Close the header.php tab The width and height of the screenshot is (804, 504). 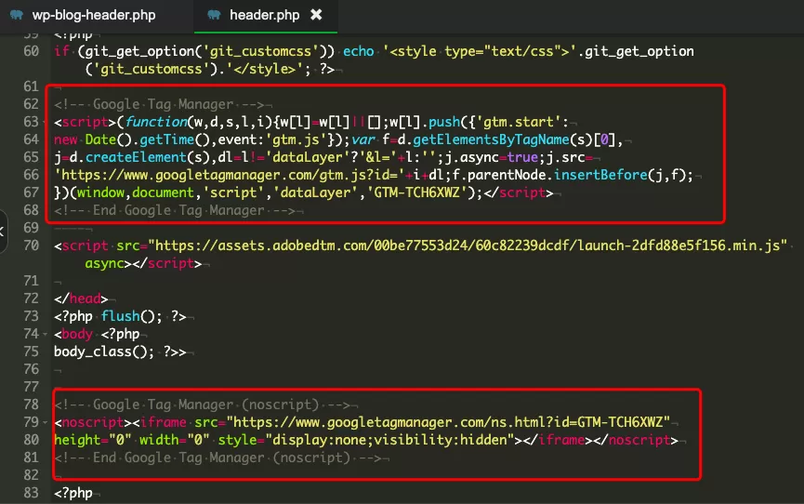(316, 15)
